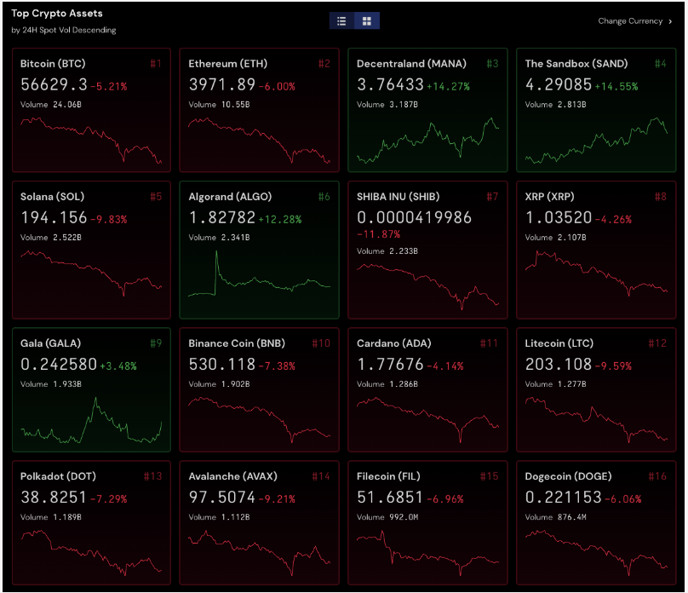Click the Polkadot price sparkline chart
The width and height of the screenshot is (688, 593).
coord(91,553)
